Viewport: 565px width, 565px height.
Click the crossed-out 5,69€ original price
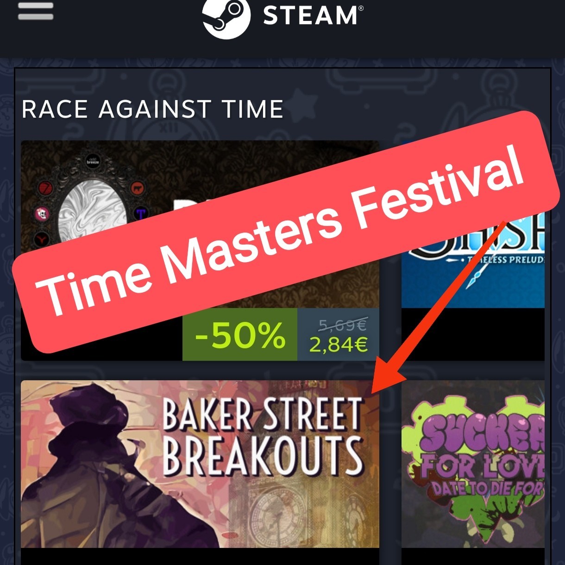pos(343,325)
